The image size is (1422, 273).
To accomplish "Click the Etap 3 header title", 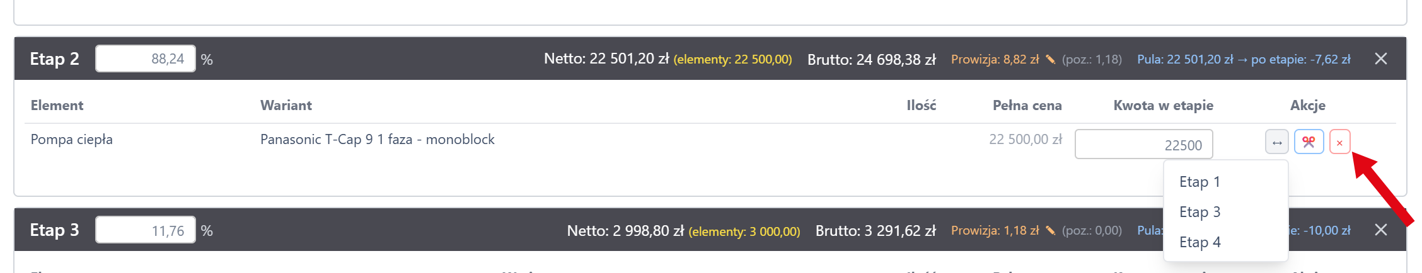I will (x=54, y=230).
